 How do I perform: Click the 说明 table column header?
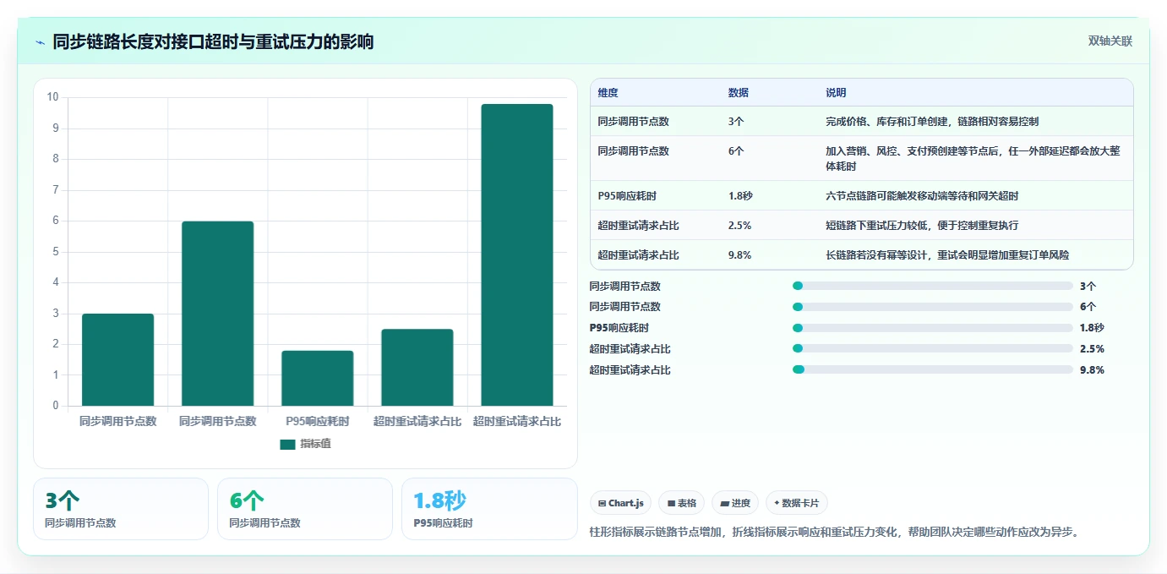[x=836, y=93]
